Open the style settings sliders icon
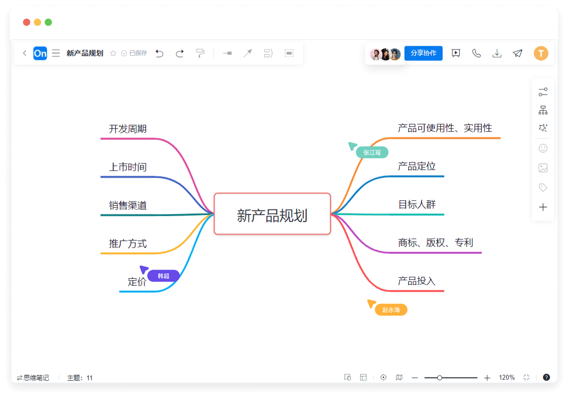 point(543,92)
